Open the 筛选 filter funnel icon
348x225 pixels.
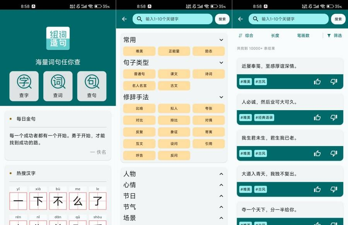pyautogui.click(x=329, y=35)
